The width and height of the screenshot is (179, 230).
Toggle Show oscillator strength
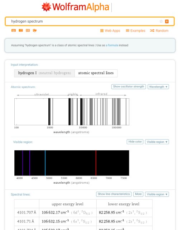(129, 86)
